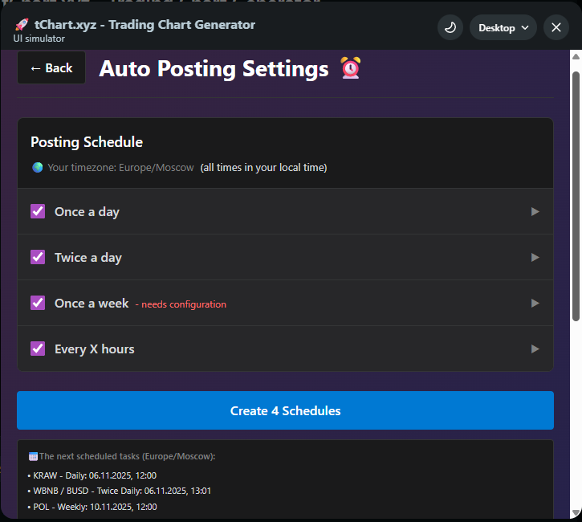Screen dimensions: 582x522
Task: Go back with the Back button
Action: tap(51, 68)
